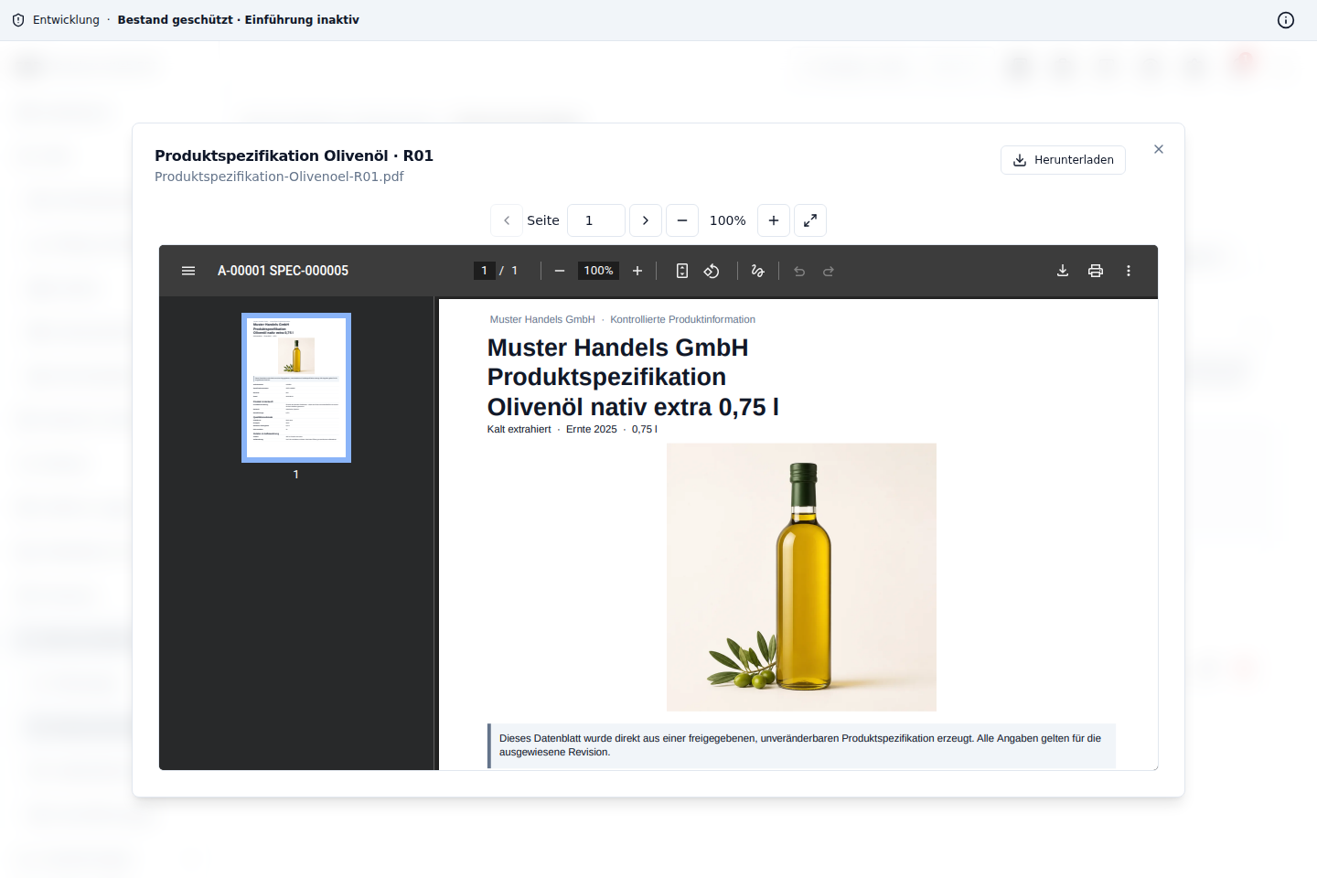Open the PDF viewer more actions menu
Screen dimensions: 1317x878
pos(1129,271)
